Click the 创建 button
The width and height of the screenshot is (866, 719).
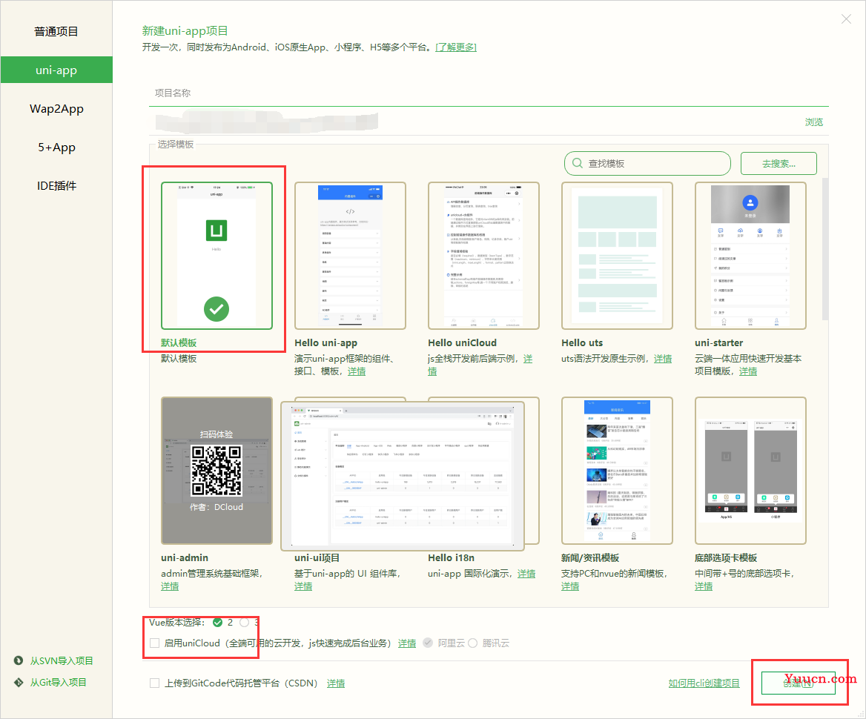coord(798,683)
